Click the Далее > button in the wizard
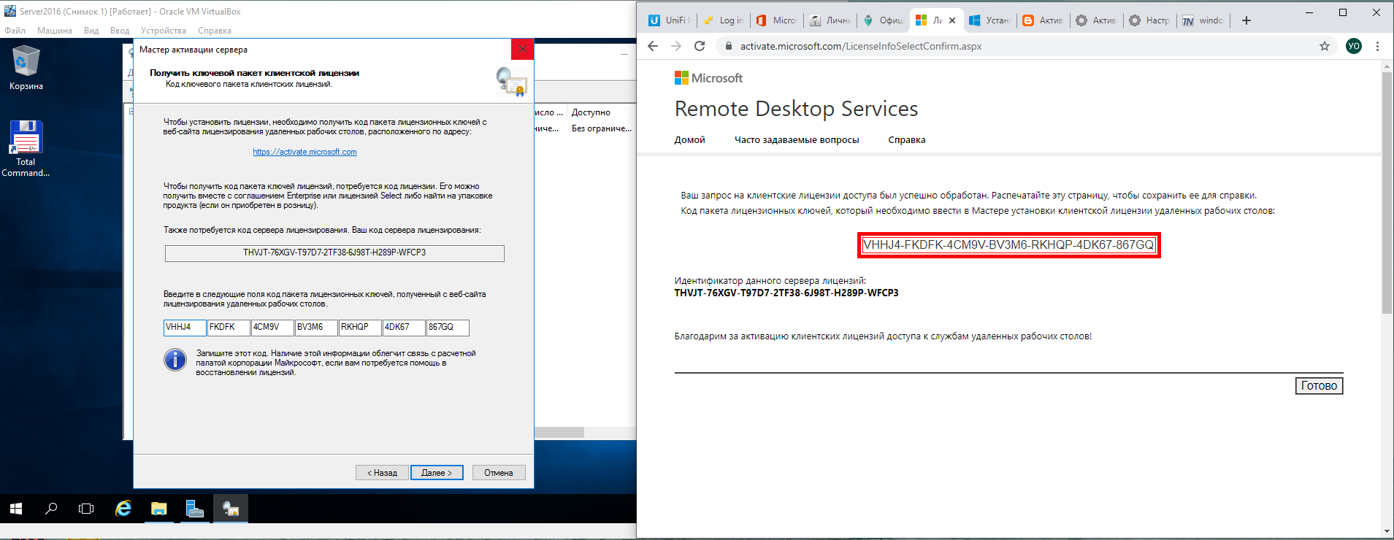 (x=437, y=473)
